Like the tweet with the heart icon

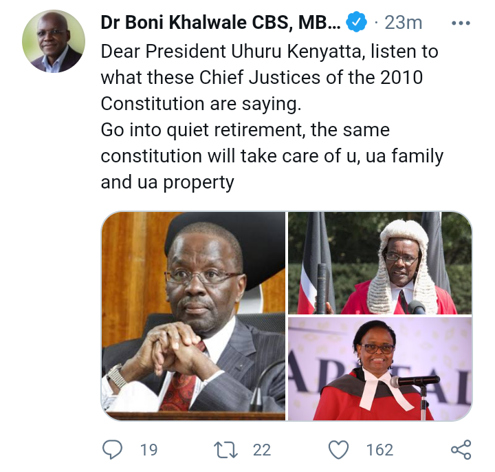[338, 449]
